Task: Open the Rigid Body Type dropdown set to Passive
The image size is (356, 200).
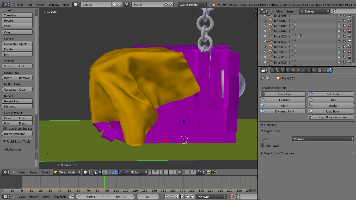Action: [323, 139]
